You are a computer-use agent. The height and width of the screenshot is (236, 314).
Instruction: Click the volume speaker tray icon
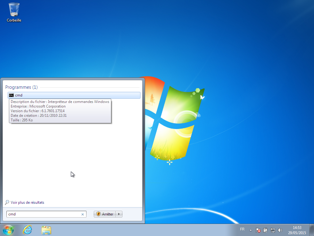tap(280, 230)
